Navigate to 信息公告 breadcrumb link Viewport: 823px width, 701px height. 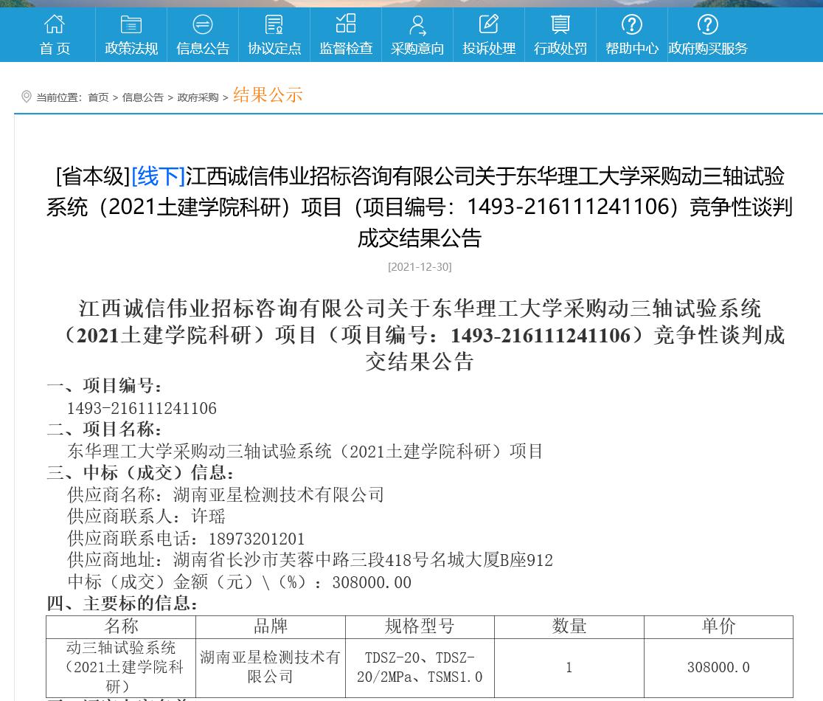click(x=142, y=97)
